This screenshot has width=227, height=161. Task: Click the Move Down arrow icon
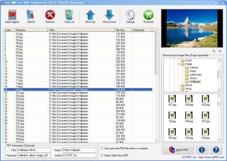tap(109, 15)
